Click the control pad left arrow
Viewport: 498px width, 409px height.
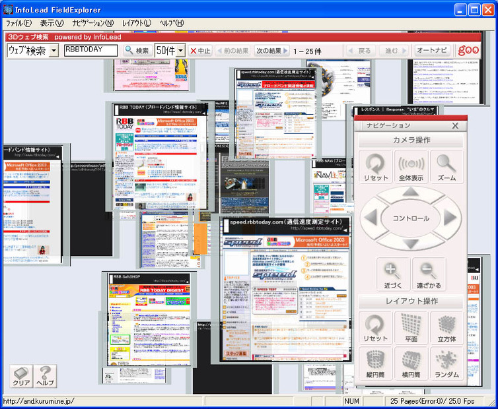pos(371,218)
